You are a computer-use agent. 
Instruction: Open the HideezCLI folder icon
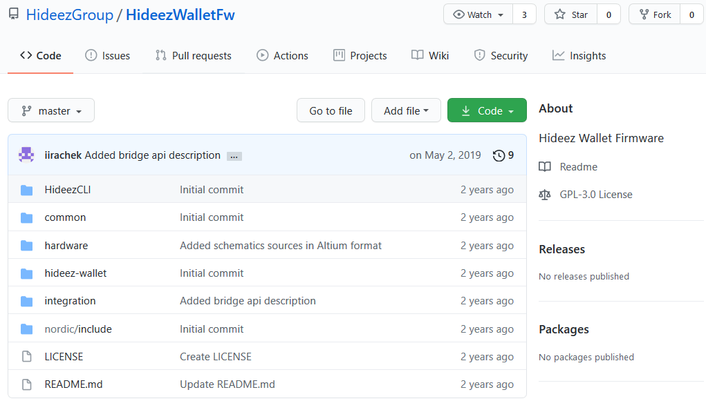(26, 190)
